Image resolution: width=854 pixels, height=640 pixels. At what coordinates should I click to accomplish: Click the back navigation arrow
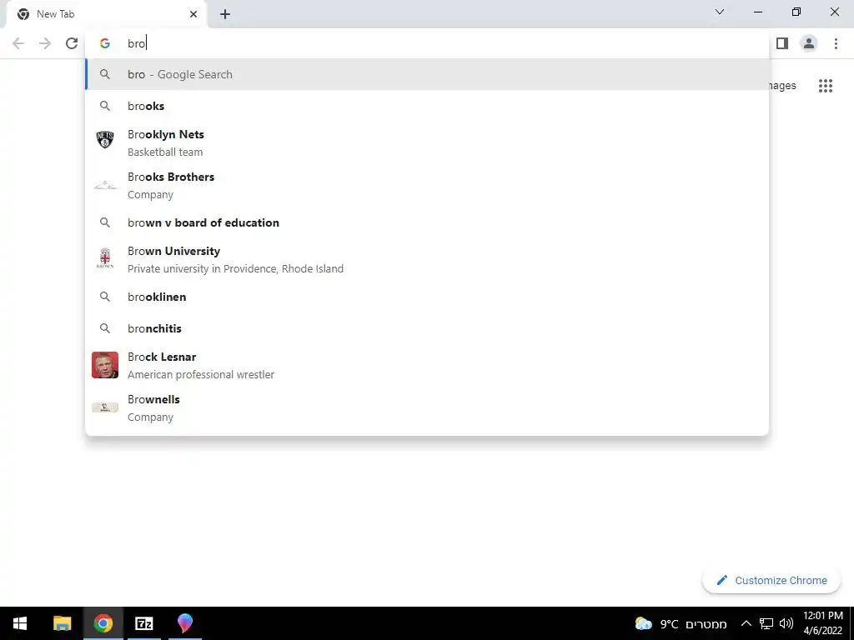tap(18, 43)
